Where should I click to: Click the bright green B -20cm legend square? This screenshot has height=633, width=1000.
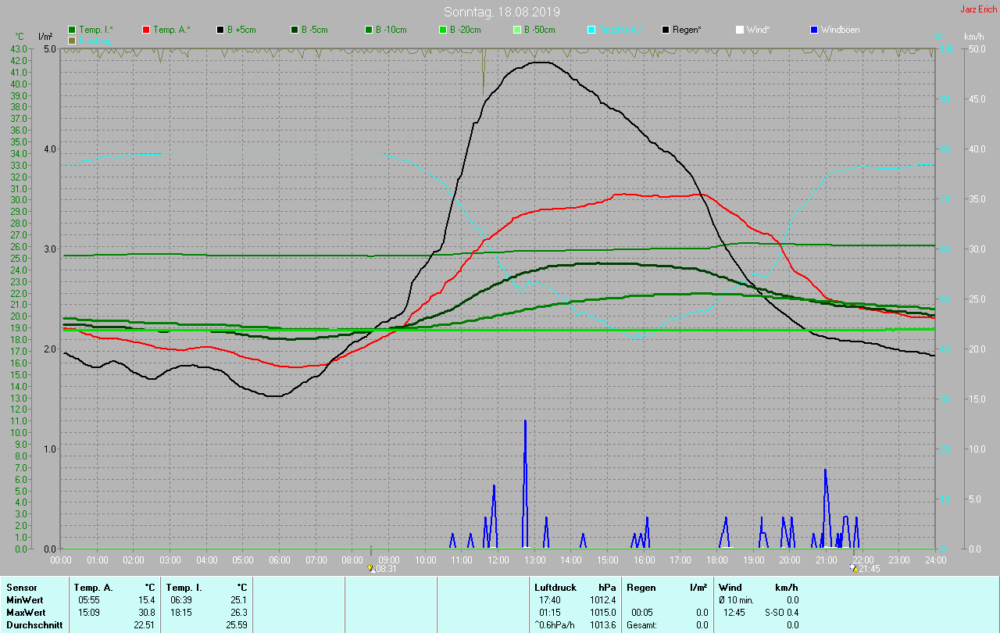442,30
